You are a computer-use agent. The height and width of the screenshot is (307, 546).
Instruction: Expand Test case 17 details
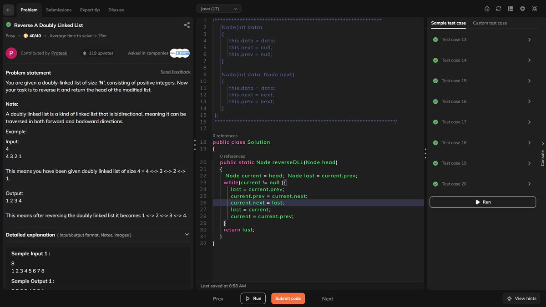point(529,122)
